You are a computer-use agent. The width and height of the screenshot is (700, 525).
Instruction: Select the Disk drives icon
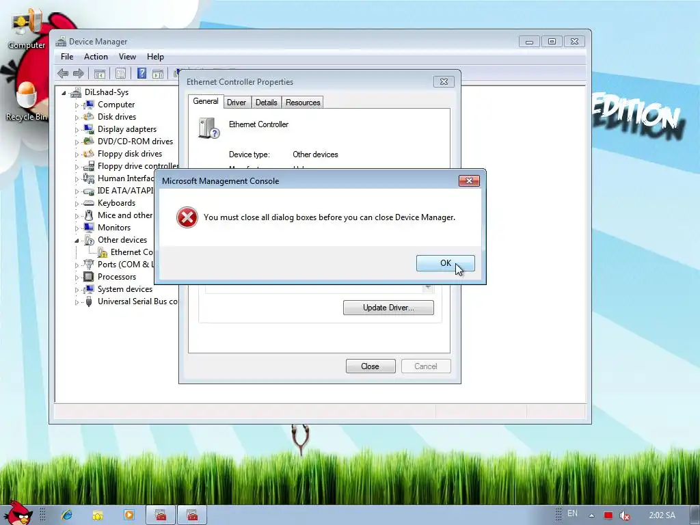point(89,116)
